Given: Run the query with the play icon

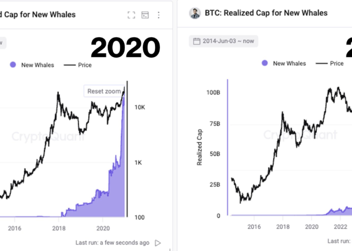Looking at the screenshot, I should tap(158, 243).
